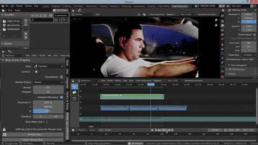
Task: Click the warning triangle icon
Action: tap(4, 130)
